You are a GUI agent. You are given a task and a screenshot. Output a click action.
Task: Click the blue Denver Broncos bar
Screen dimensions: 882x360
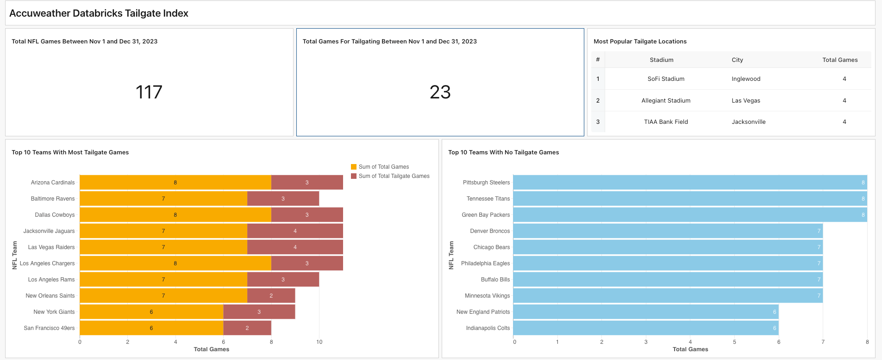(668, 231)
